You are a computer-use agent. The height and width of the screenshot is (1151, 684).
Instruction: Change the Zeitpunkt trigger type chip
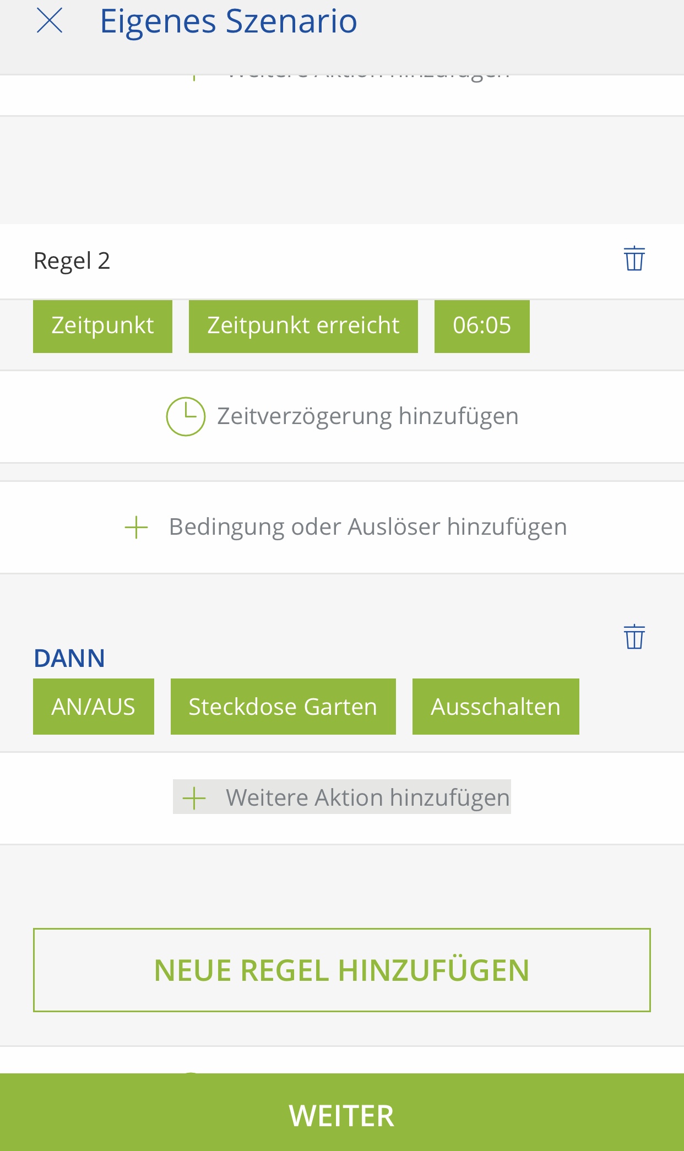[102, 326]
